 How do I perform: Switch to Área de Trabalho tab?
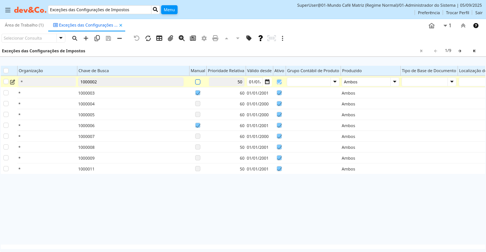(x=24, y=25)
